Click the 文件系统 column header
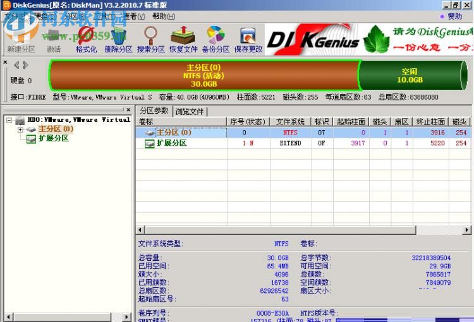The height and width of the screenshot is (322, 474). point(290,122)
